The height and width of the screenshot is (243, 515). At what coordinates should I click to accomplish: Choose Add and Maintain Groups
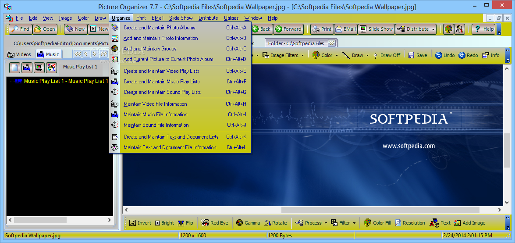180,49
